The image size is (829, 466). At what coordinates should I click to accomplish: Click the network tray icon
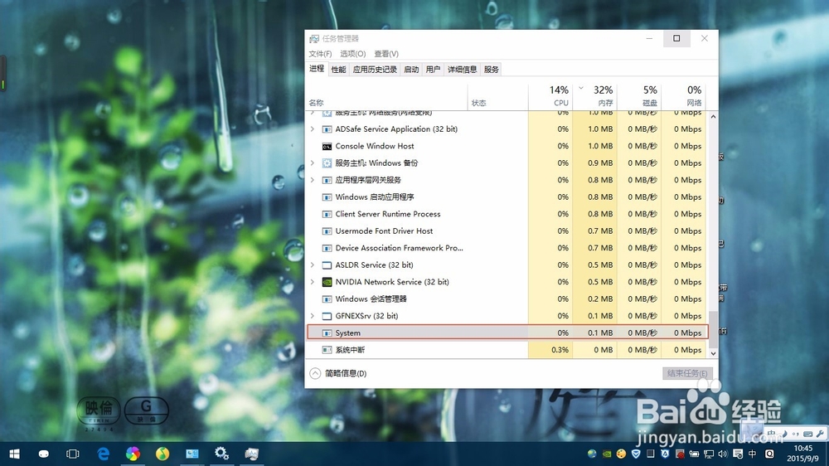pyautogui.click(x=709, y=454)
